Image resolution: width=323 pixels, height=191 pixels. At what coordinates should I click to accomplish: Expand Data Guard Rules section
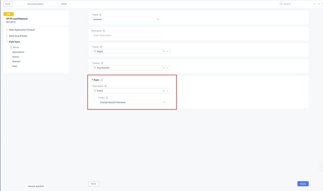(x=7, y=36)
